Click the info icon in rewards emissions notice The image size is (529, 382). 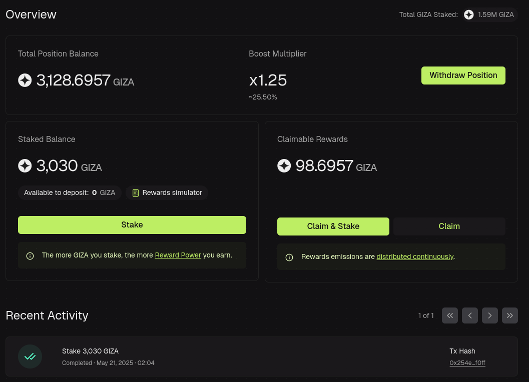tap(289, 257)
